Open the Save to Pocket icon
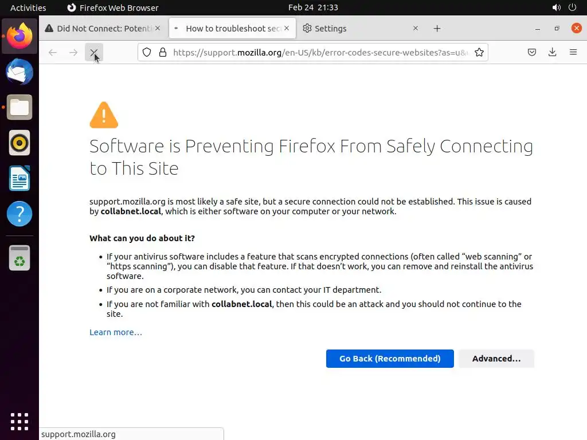 click(532, 52)
